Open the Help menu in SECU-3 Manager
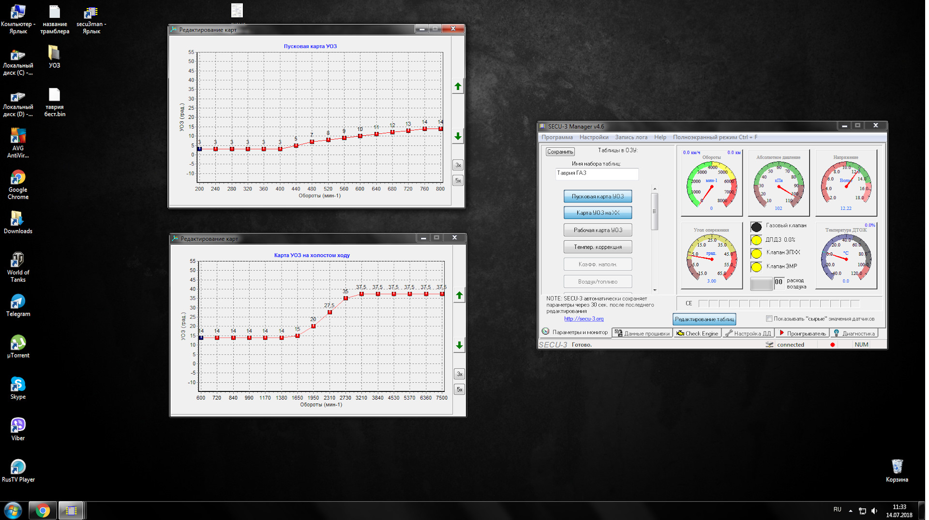Screen dimensions: 929x520 tap(660, 137)
